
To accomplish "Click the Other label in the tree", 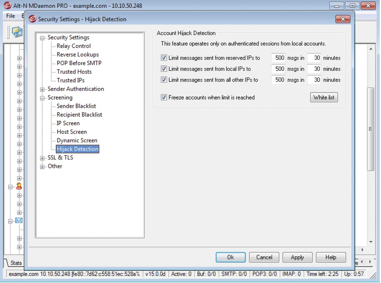I will (55, 166).
